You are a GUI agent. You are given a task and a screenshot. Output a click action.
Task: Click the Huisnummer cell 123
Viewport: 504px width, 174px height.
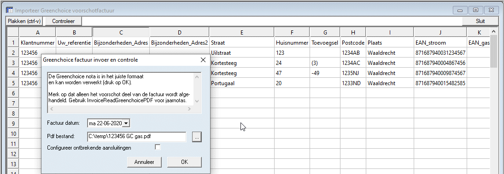coord(292,52)
